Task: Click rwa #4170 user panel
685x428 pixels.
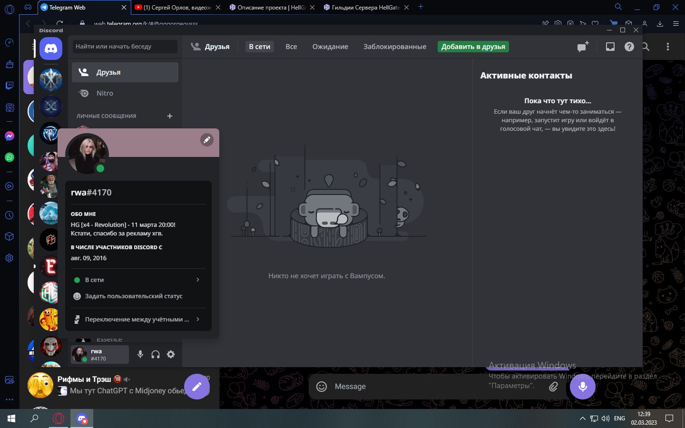Action: tap(100, 354)
